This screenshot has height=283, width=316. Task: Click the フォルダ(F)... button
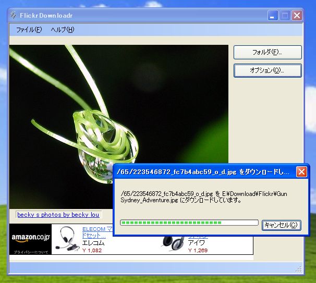coord(268,52)
